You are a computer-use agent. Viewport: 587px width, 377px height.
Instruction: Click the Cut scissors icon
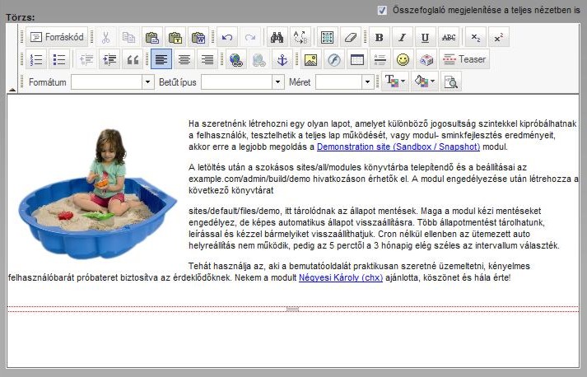(x=106, y=37)
